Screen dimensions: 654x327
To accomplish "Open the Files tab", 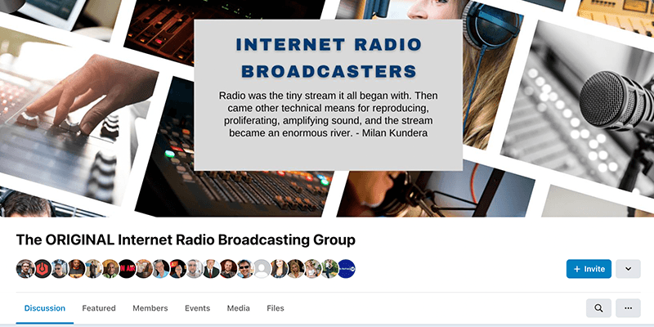I will (275, 308).
